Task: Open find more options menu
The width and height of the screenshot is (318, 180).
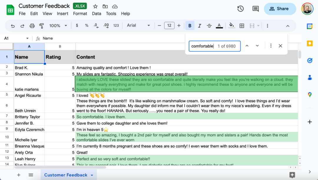Action: [271, 46]
